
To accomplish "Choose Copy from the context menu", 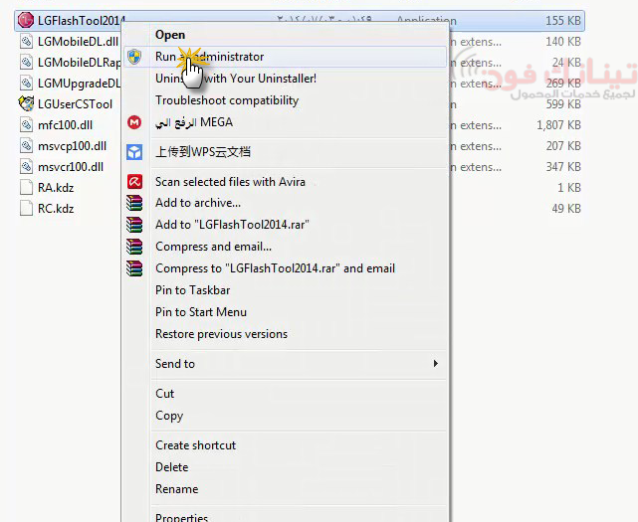I will coord(169,416).
